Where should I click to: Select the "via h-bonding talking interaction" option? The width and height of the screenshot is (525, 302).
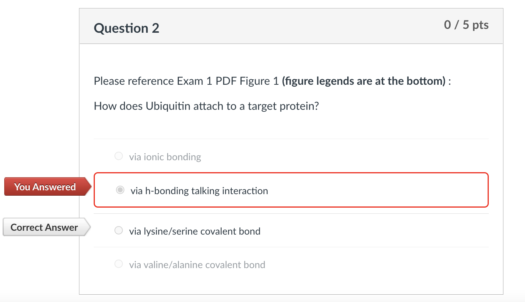tap(120, 190)
